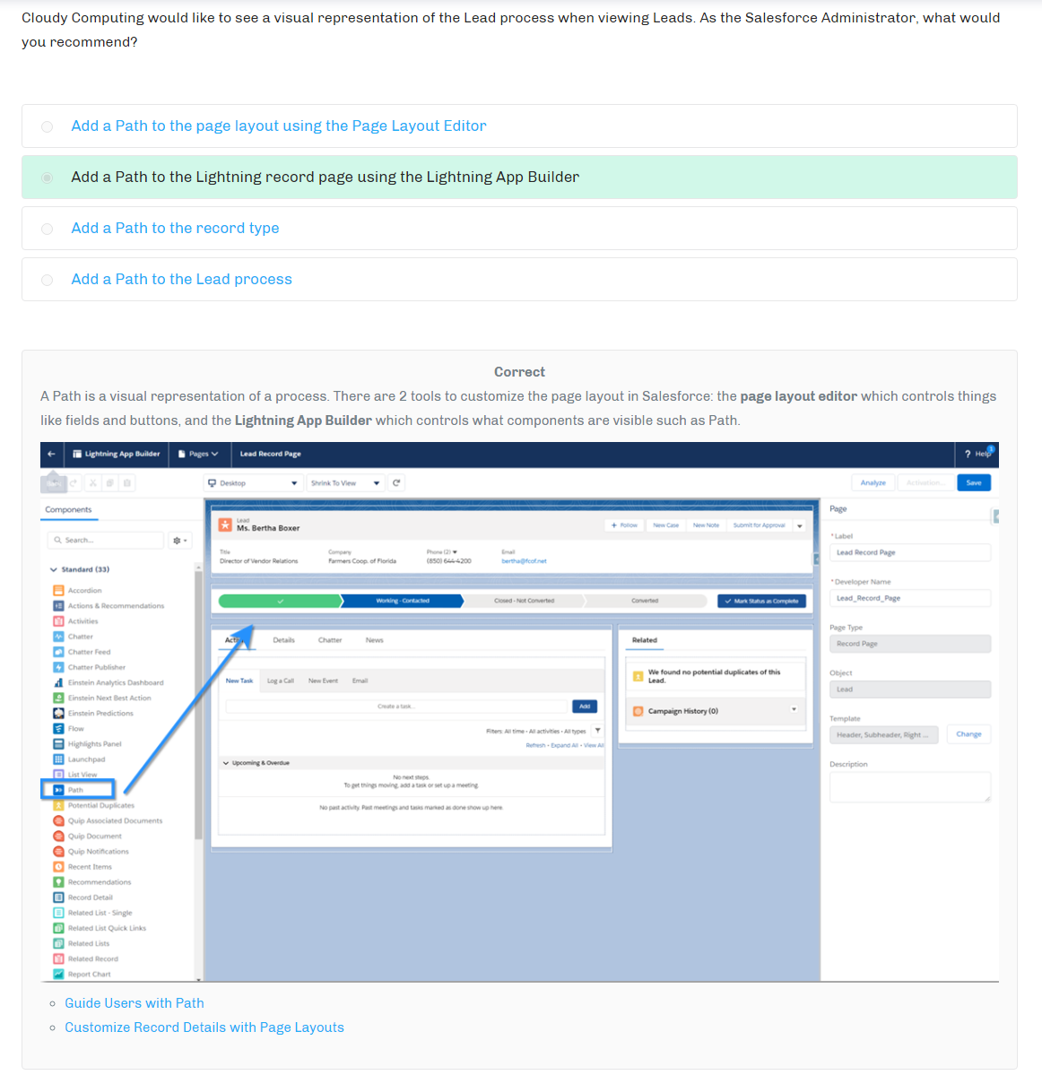Select the Potential Duplicates component icon

[58, 805]
